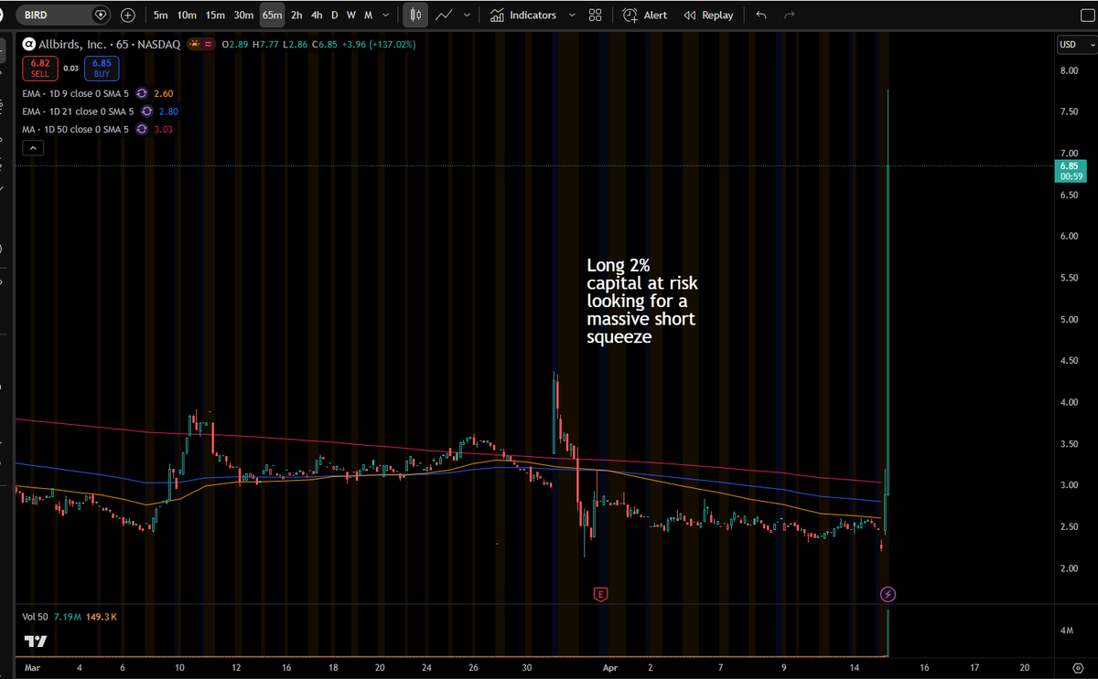Click the blue BUY 6.85 button
Screen dimensions: 1098x679
click(100, 69)
